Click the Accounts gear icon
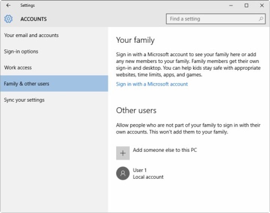 [8, 19]
